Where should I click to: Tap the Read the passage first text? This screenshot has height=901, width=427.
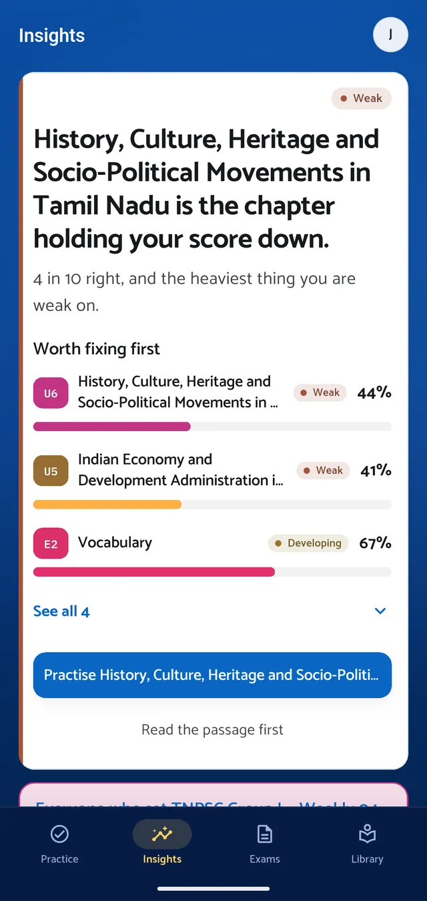click(x=212, y=729)
